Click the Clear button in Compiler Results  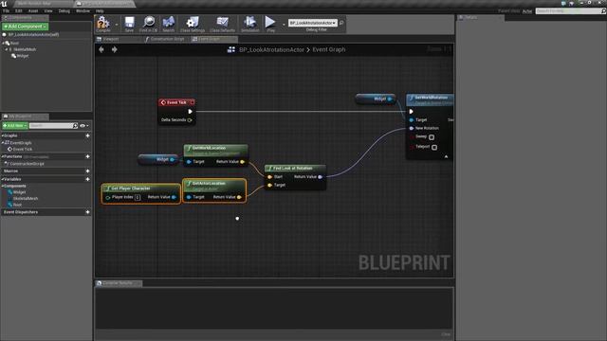click(446, 334)
